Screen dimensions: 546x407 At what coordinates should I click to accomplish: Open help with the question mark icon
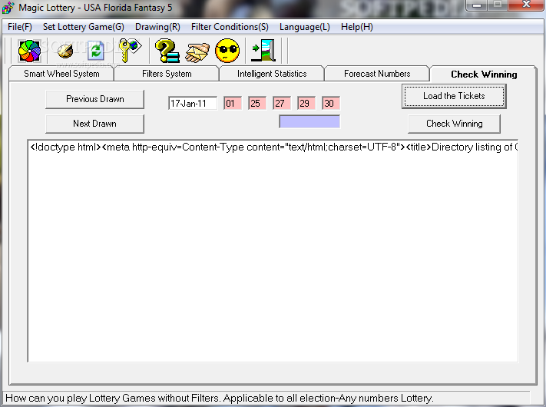tap(167, 51)
